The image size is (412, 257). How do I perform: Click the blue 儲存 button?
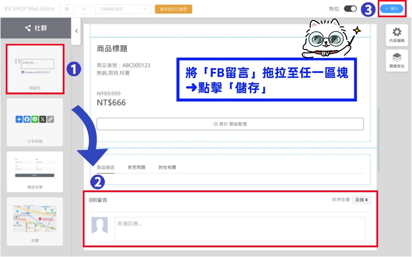click(391, 9)
